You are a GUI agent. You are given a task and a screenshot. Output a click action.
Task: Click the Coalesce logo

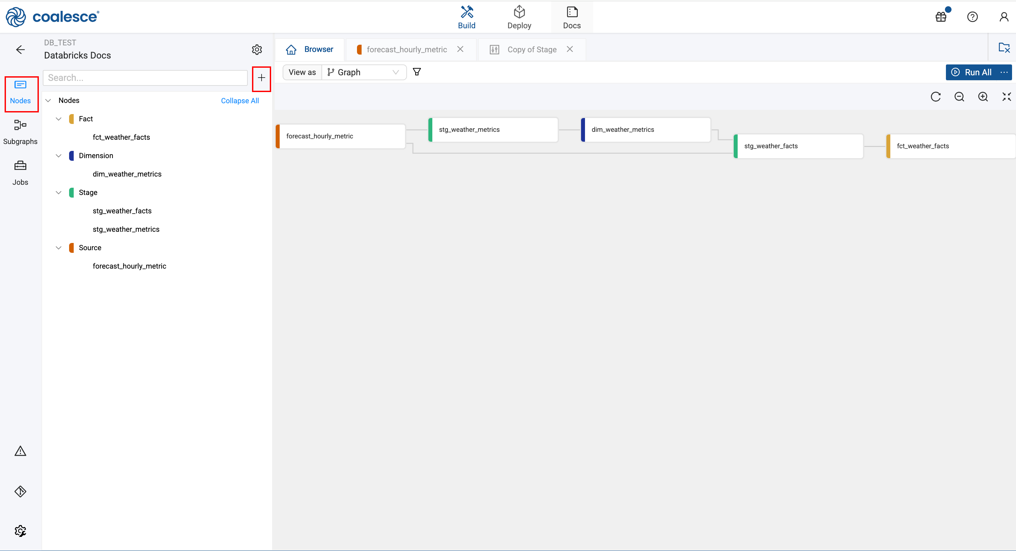(52, 16)
